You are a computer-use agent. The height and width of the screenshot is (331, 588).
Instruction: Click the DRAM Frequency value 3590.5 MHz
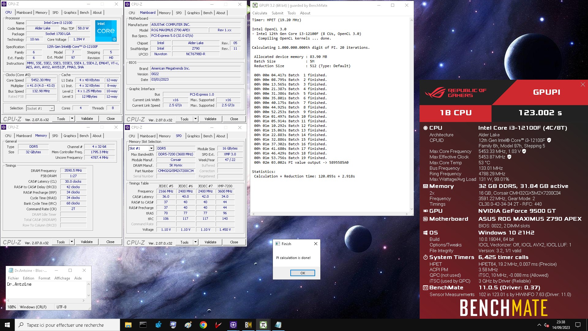point(73,171)
